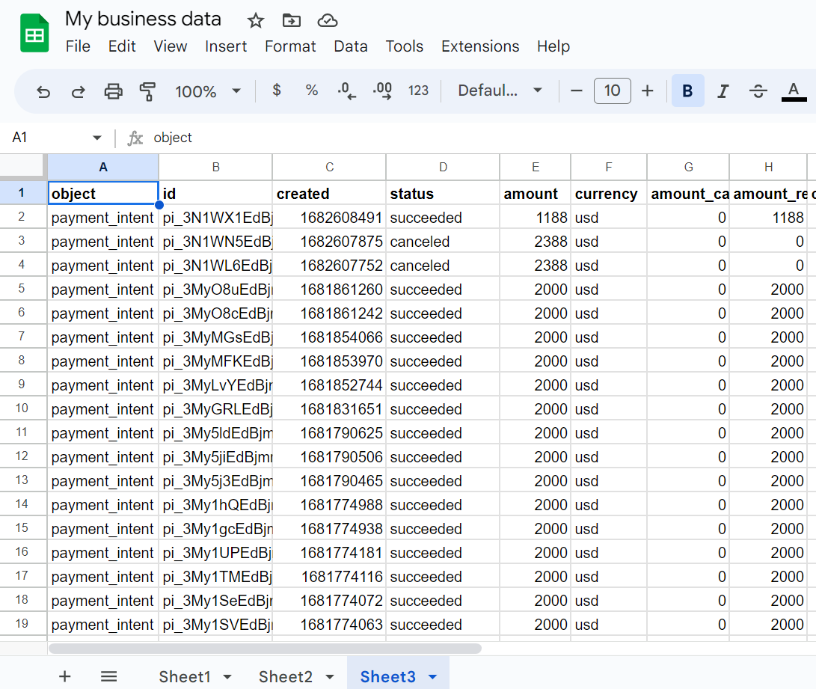Image resolution: width=816 pixels, height=689 pixels.
Task: Decrease the font size
Action: click(x=576, y=91)
